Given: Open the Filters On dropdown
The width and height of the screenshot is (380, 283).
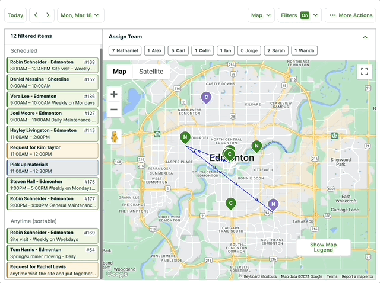Looking at the screenshot, I should point(300,15).
